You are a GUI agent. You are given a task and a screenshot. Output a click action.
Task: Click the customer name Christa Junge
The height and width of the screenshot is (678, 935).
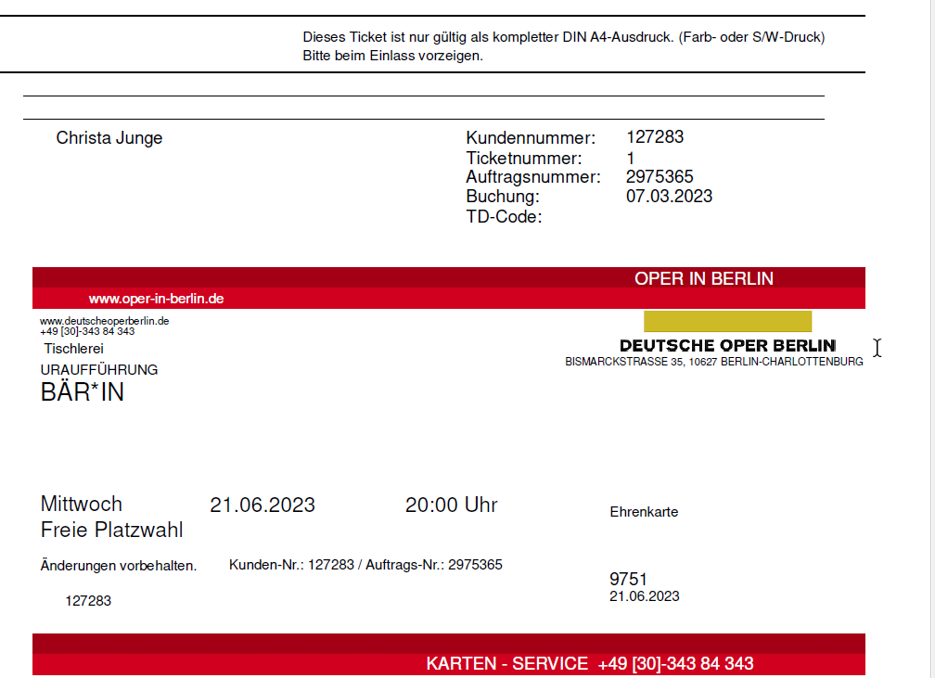(109, 138)
